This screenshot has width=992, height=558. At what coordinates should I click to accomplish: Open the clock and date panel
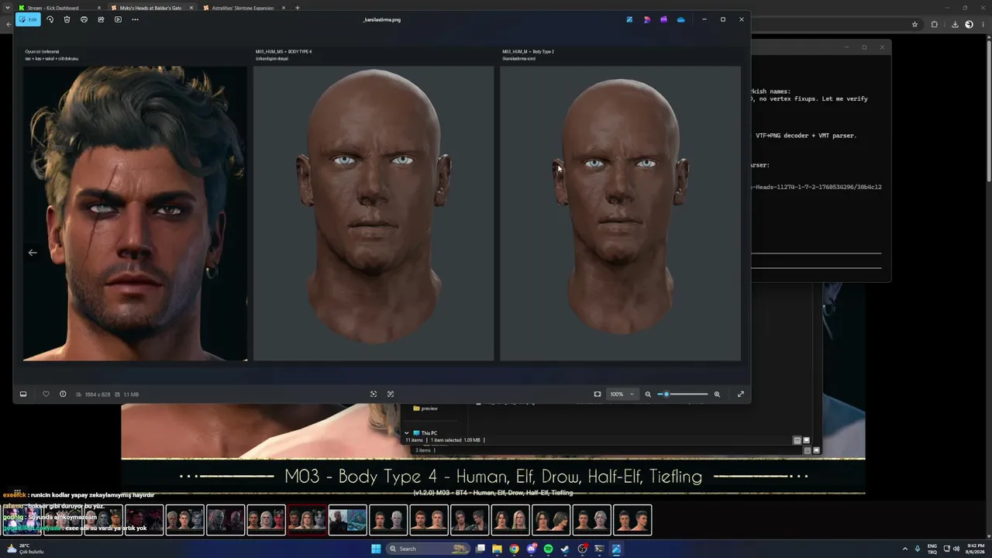click(x=975, y=549)
